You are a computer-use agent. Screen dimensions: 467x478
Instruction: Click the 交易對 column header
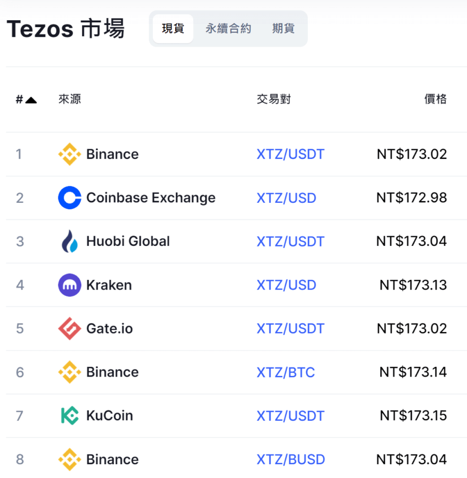pyautogui.click(x=273, y=99)
